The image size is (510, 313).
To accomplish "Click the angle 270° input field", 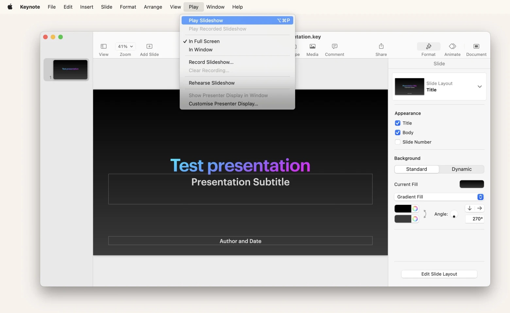I will click(475, 219).
